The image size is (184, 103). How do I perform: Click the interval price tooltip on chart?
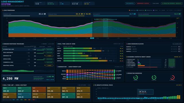146,92
